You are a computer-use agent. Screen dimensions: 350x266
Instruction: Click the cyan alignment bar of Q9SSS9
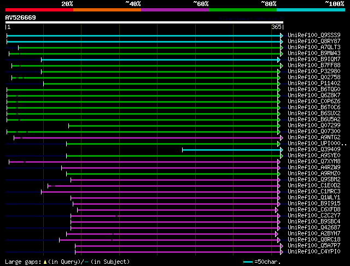144,36
